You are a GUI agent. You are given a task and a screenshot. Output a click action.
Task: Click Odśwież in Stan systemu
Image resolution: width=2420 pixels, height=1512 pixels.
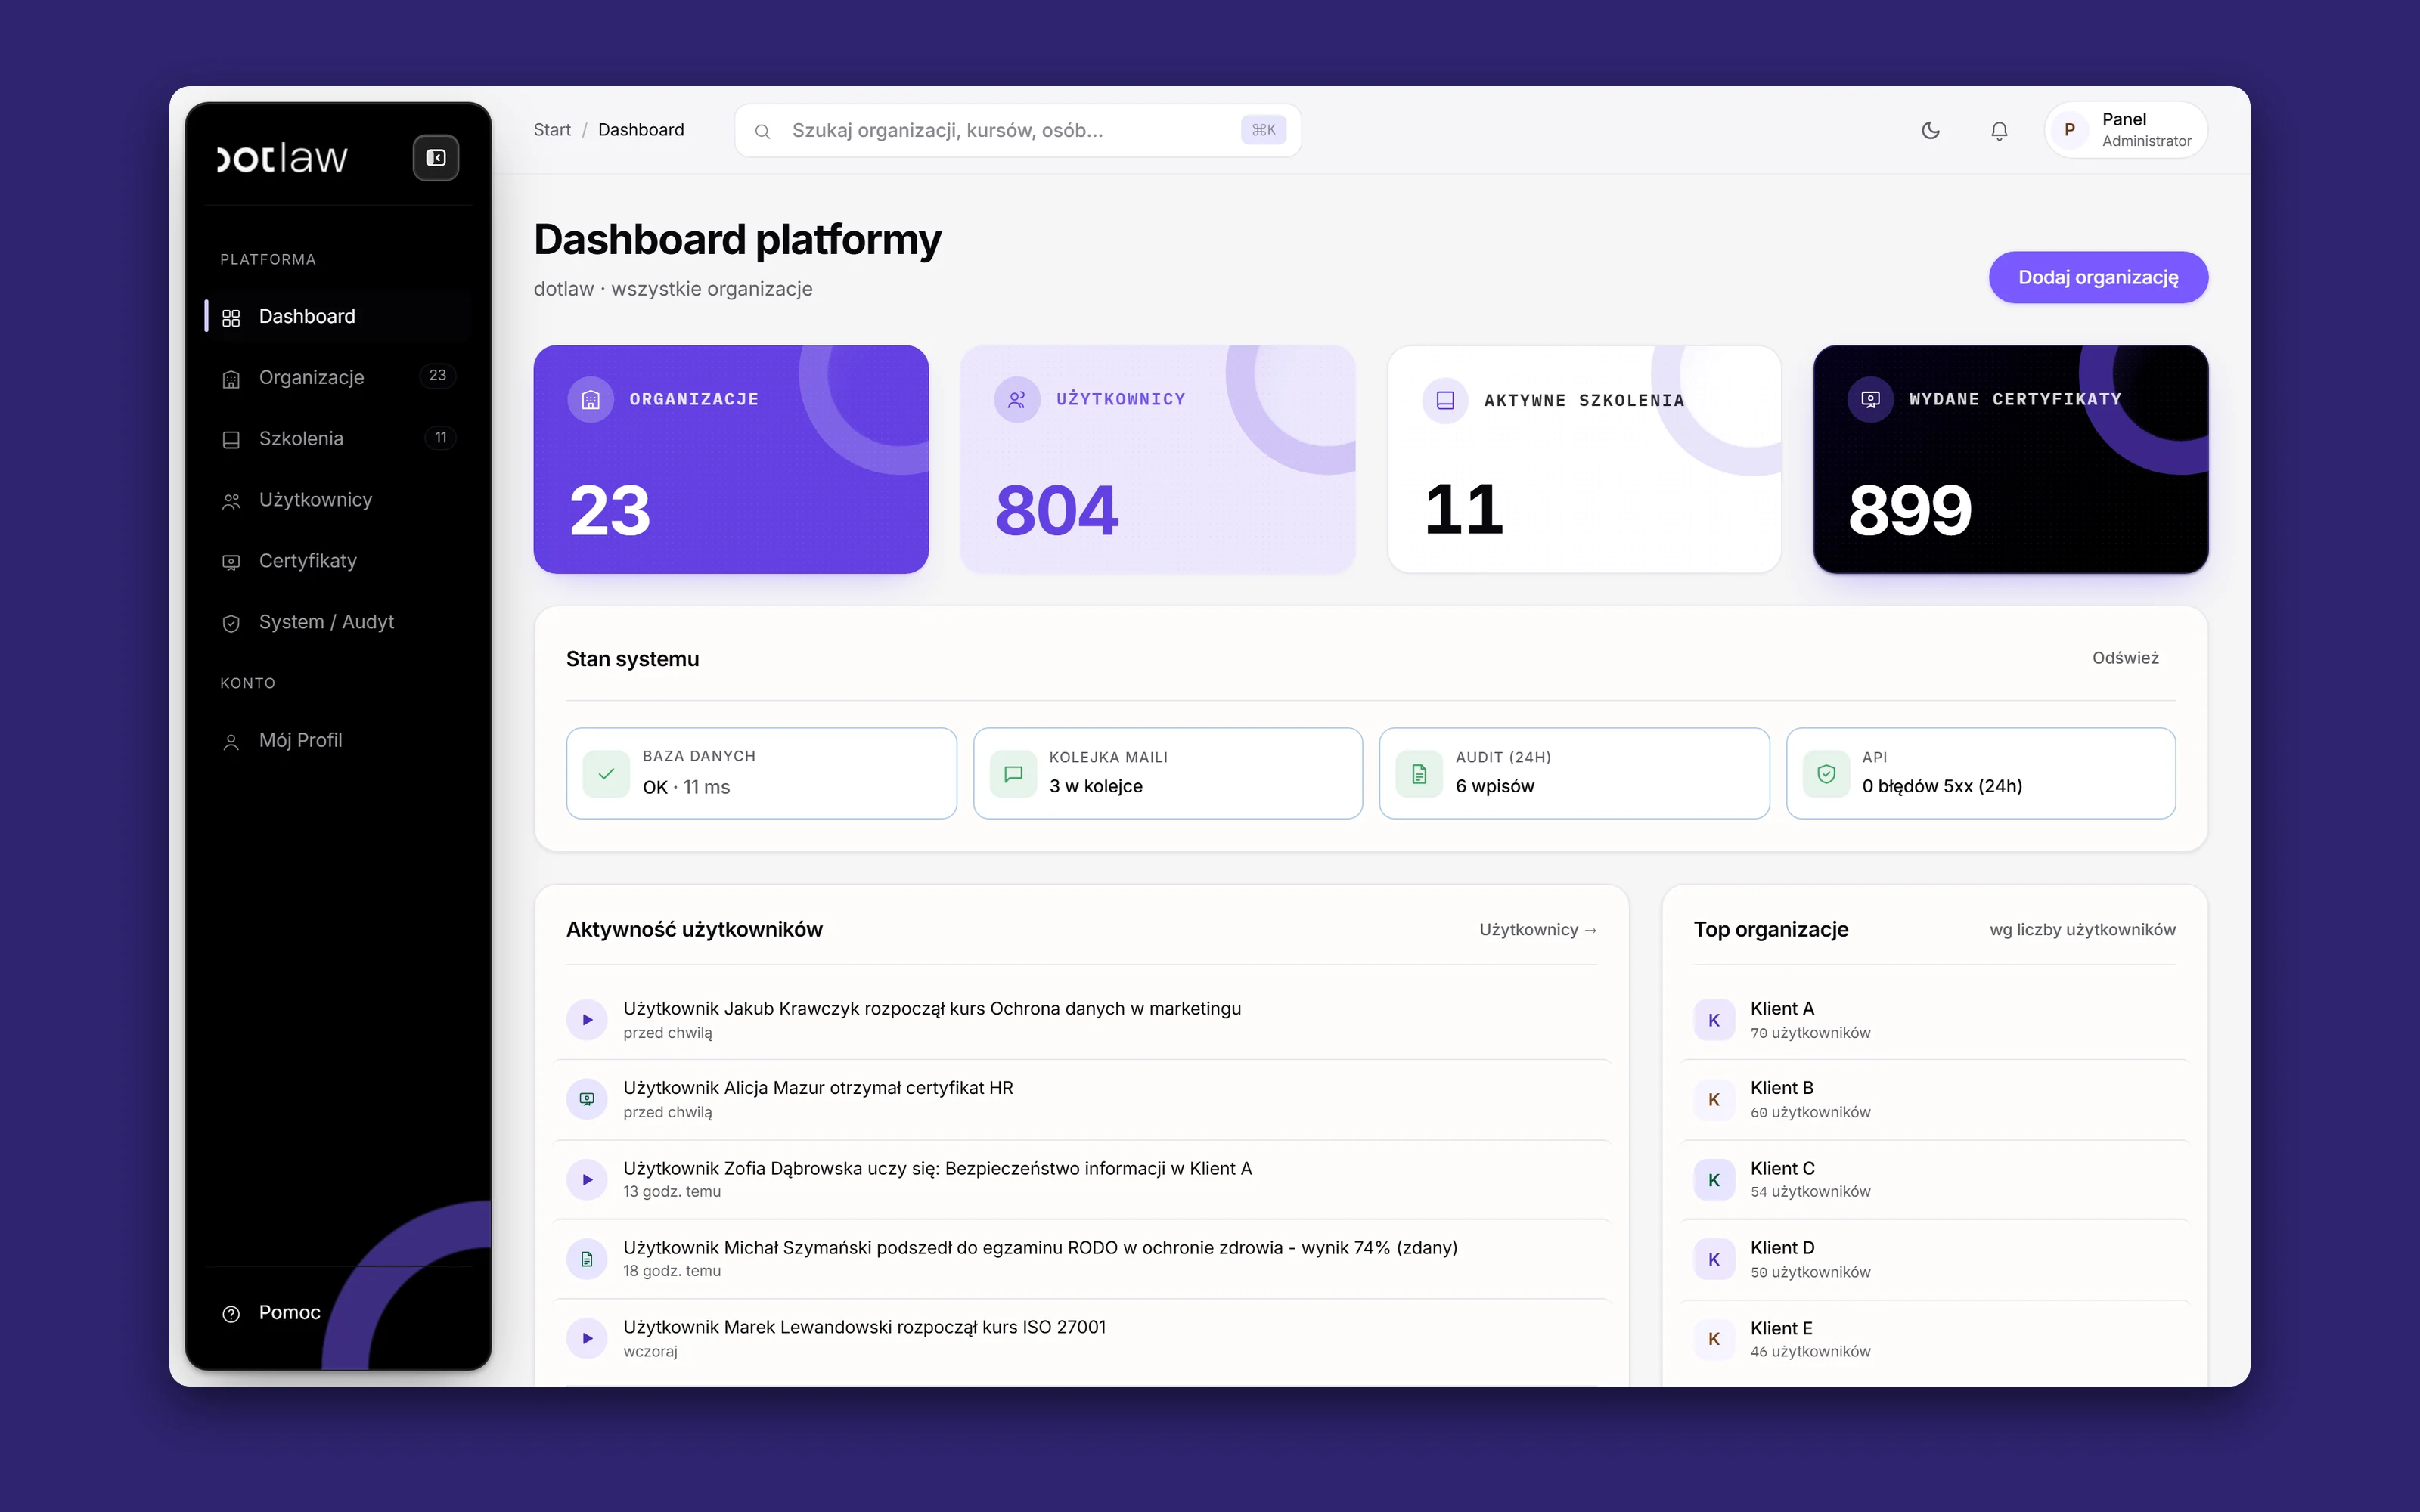2125,658
